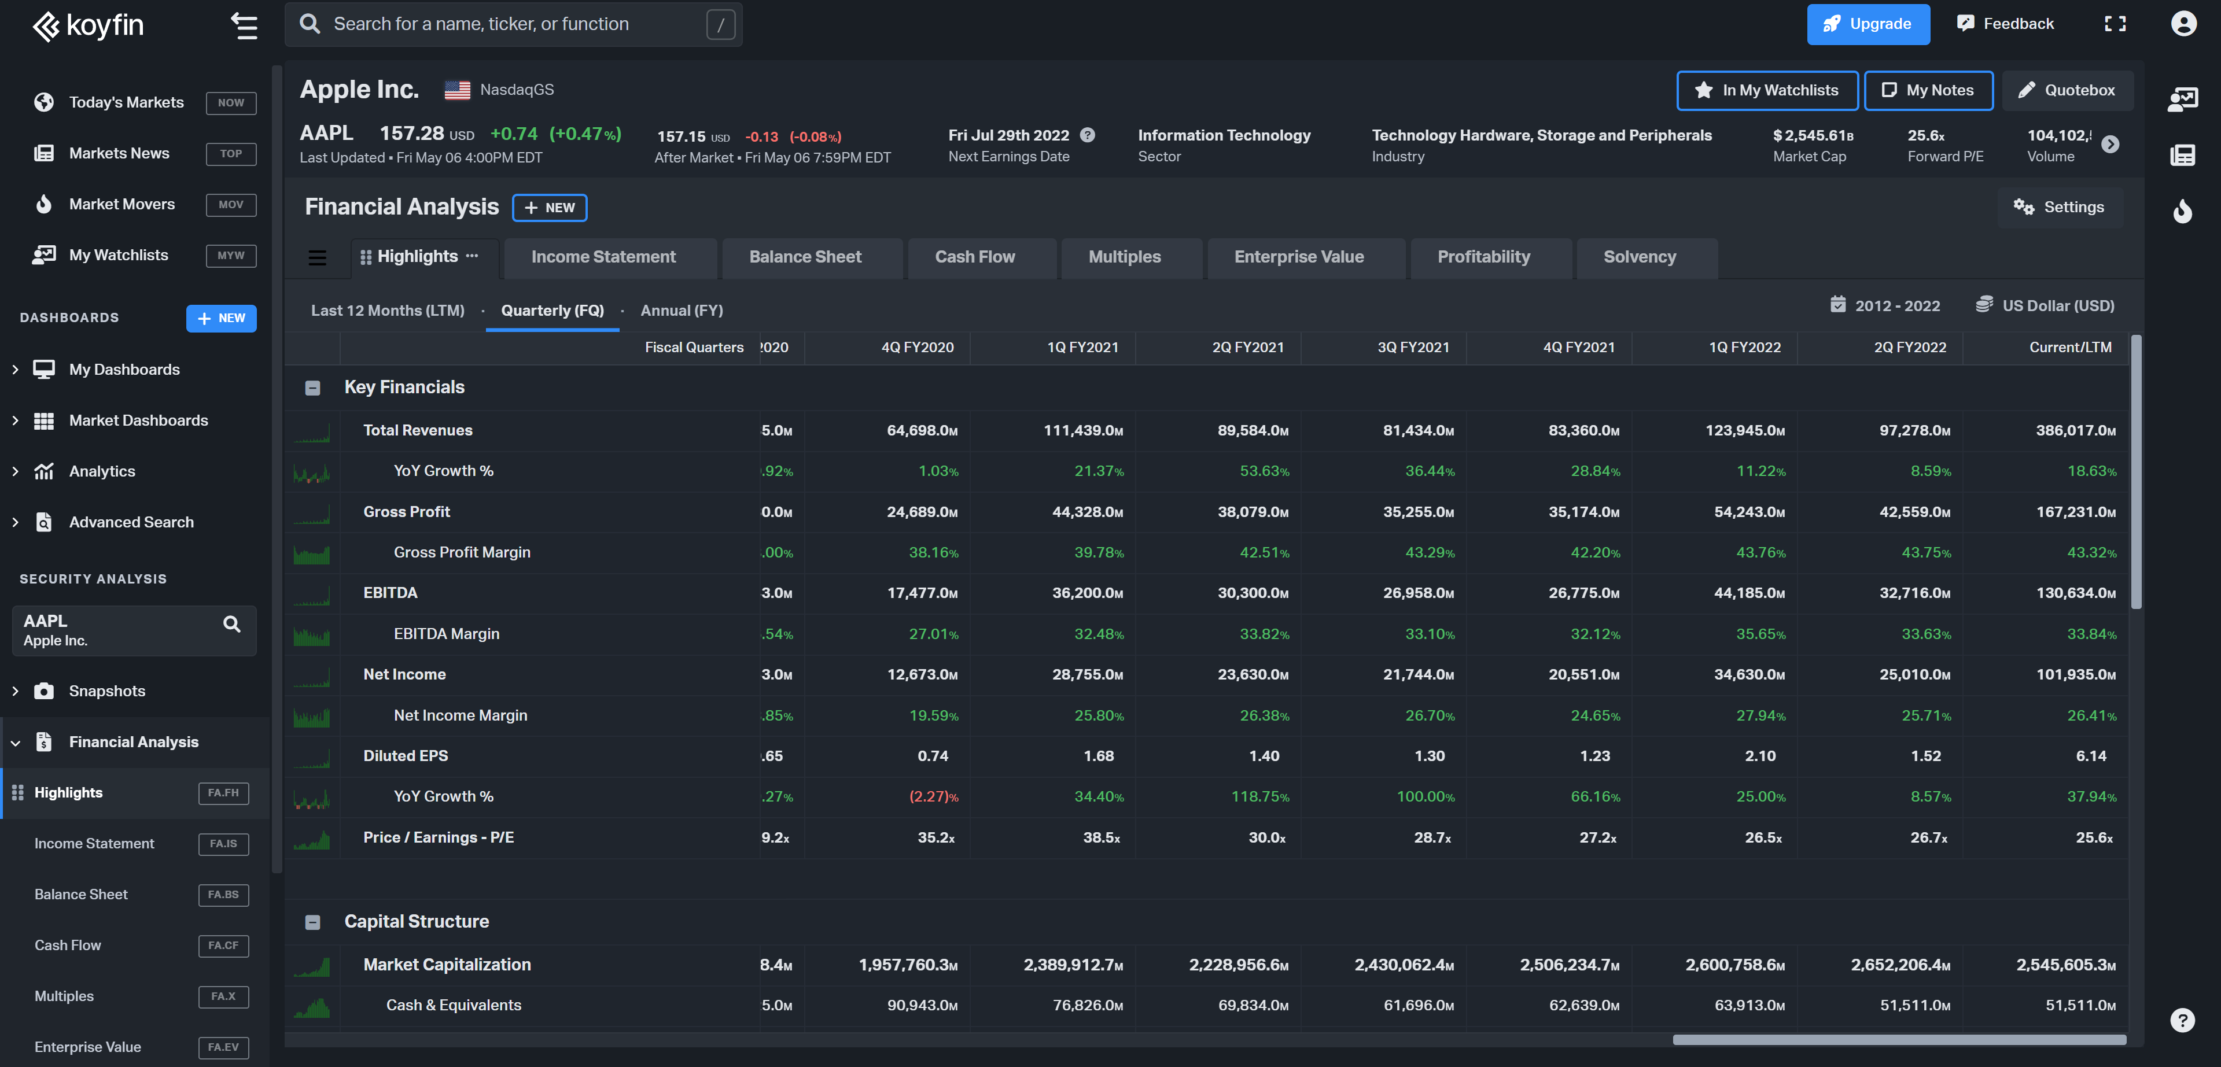
Task: Click the table's vertical scrollbar
Action: coord(2135,472)
